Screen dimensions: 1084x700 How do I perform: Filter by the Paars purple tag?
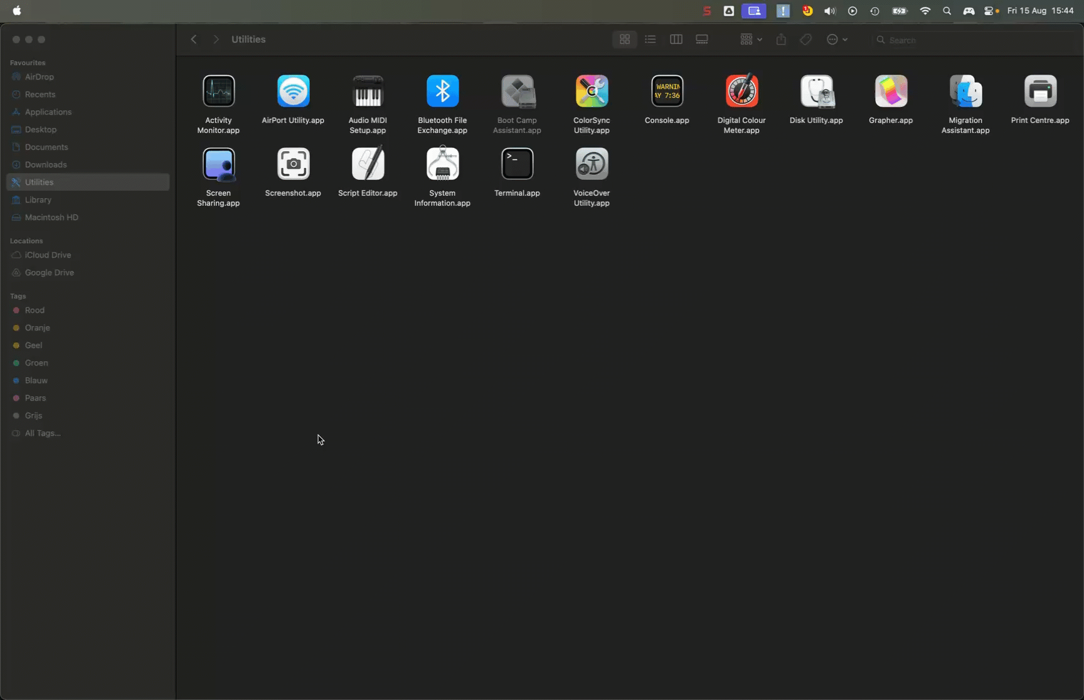pyautogui.click(x=88, y=398)
